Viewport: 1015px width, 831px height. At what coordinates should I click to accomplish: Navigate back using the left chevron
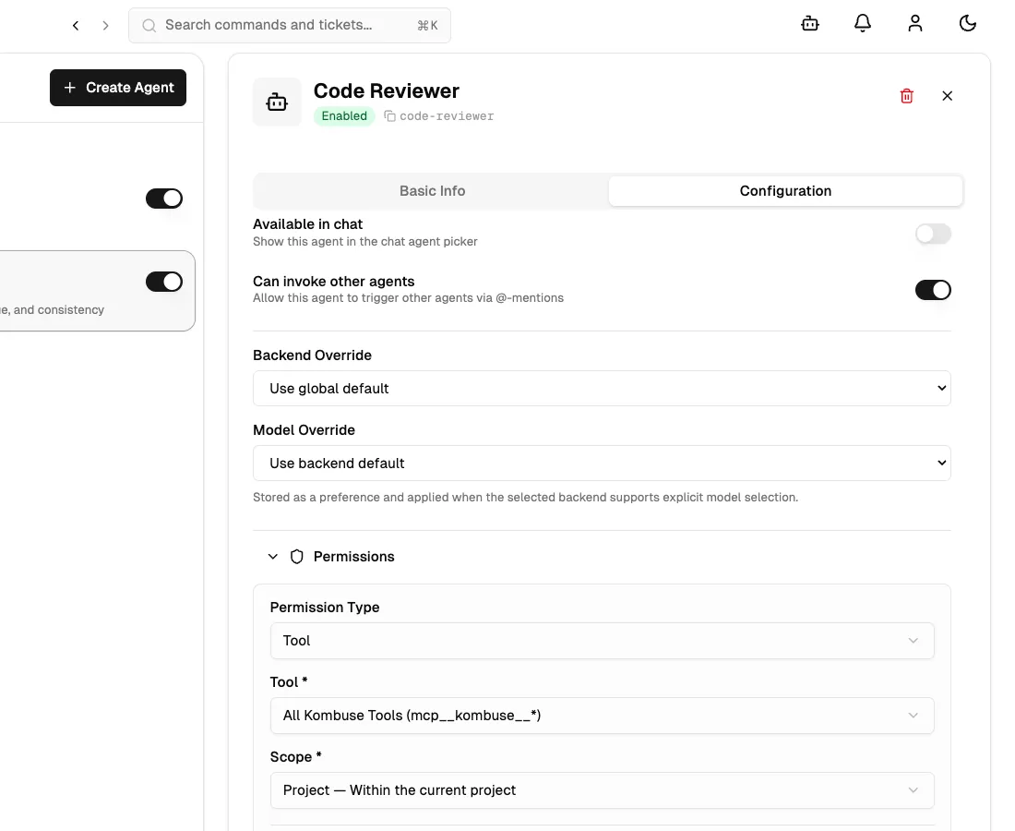click(76, 25)
